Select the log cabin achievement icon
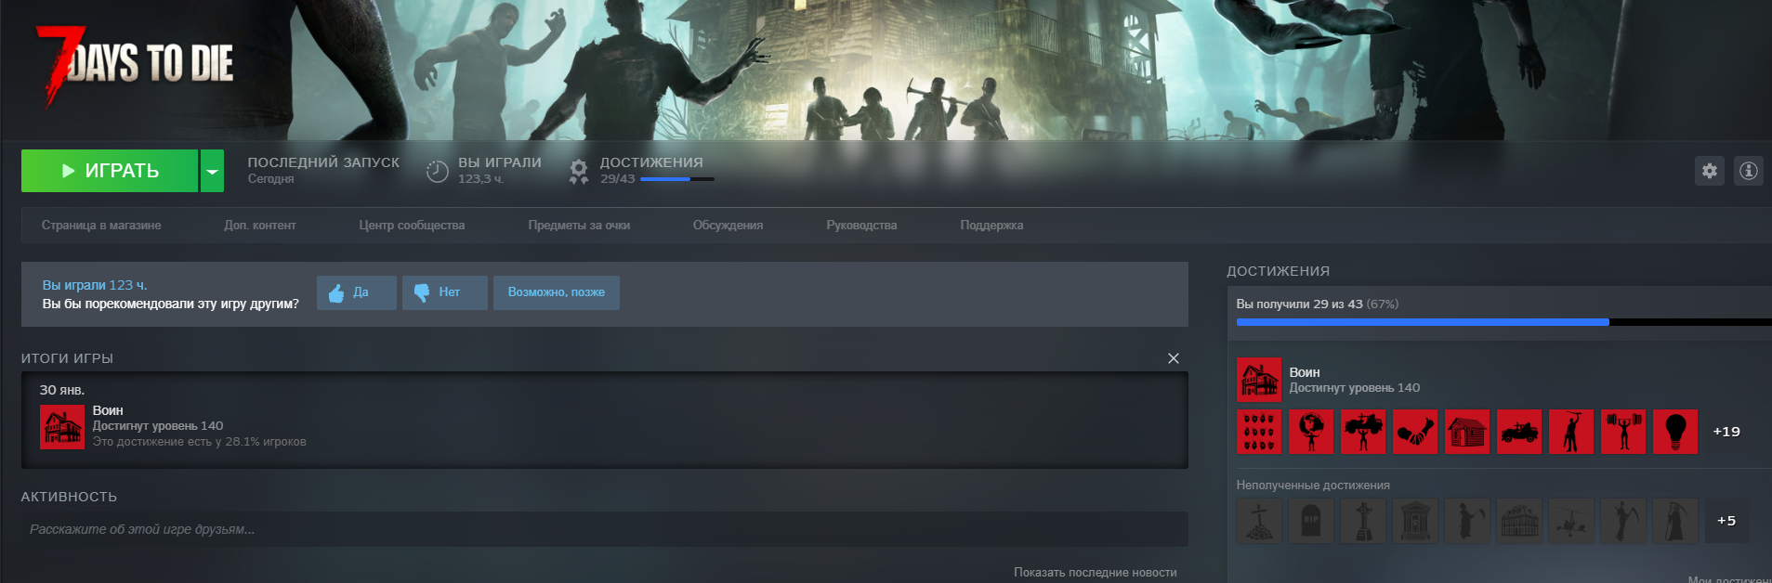The width and height of the screenshot is (1772, 583). click(x=1467, y=432)
